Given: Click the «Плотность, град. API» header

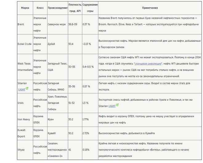Looking at the screenshot, I should tap(75, 7).
